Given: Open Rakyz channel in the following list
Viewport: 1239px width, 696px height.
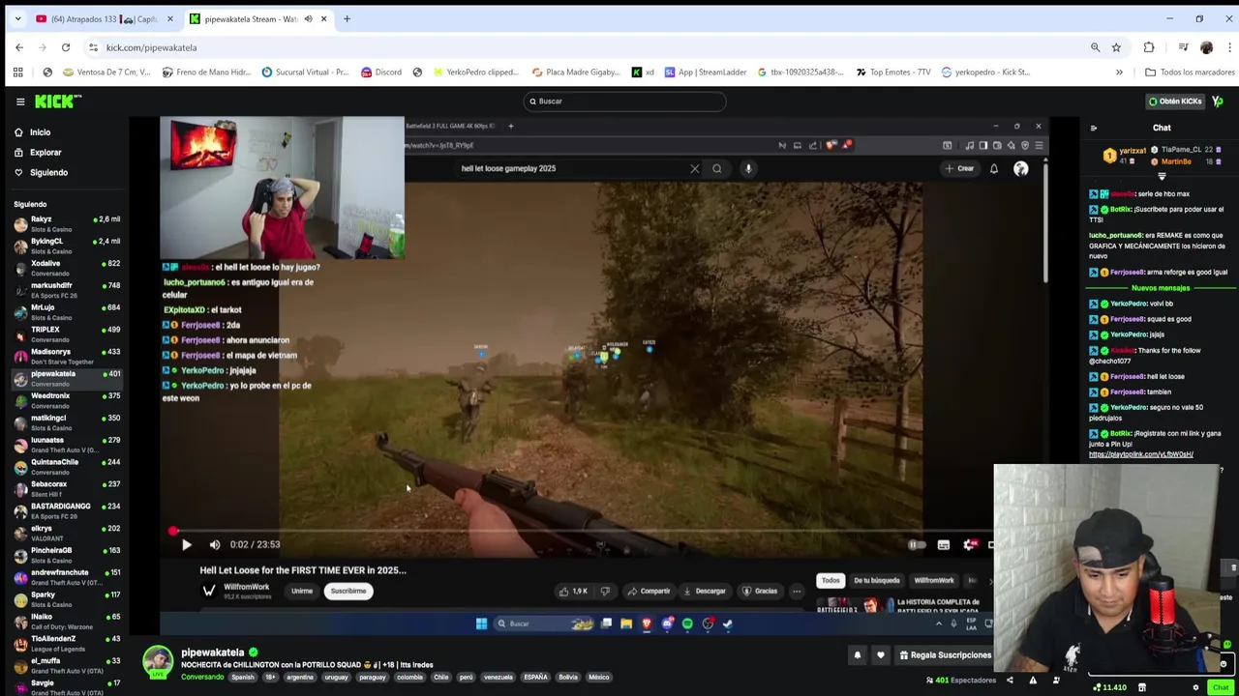Looking at the screenshot, I should (x=66, y=223).
